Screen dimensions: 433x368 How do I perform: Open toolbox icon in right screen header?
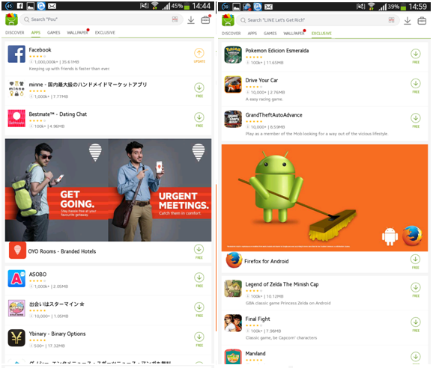(422, 21)
